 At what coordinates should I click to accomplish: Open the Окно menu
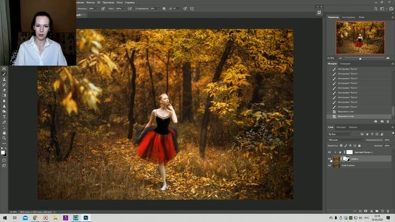(120, 2)
